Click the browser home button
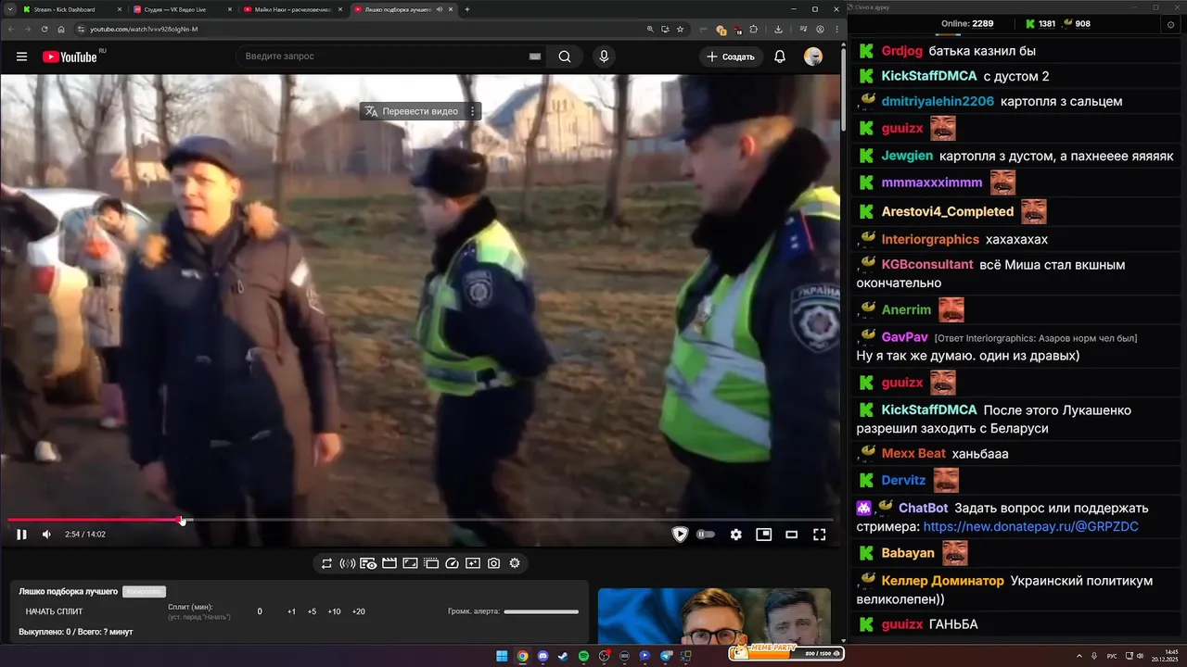The image size is (1187, 667). tap(61, 29)
